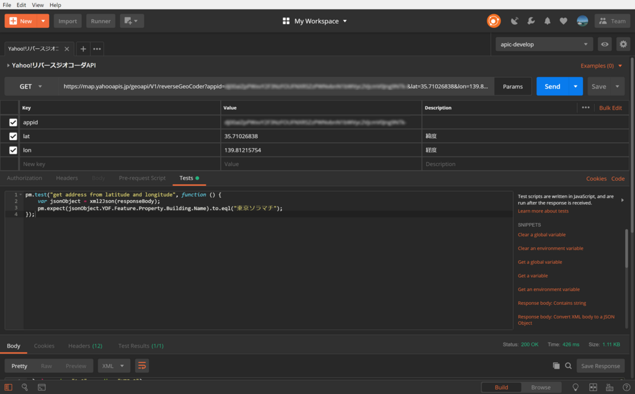The height and width of the screenshot is (394, 635).
Task: Open the params column options ellipsis
Action: 585,108
